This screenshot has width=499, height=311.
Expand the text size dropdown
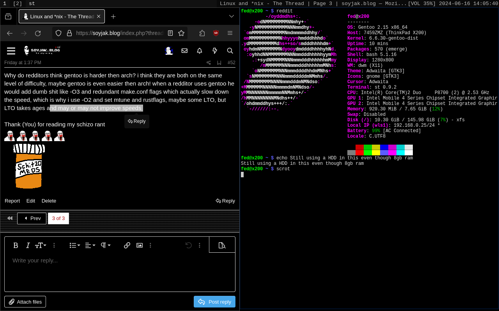point(41,245)
